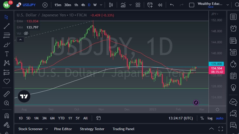Open the ideas lightbulb panel
Viewport: 239px width, 134px height.
(x=233, y=88)
